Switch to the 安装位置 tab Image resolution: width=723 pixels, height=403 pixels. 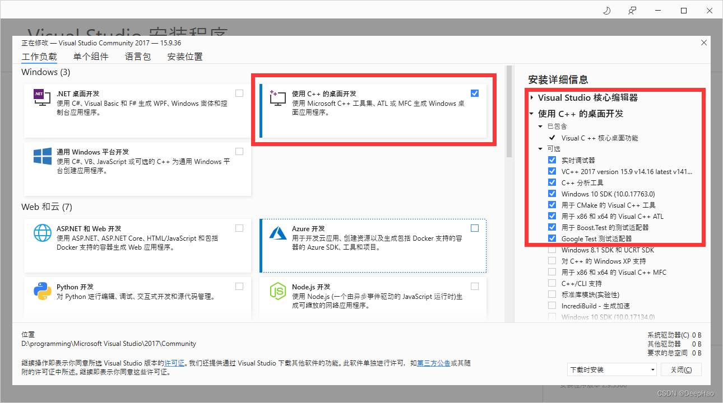(185, 57)
